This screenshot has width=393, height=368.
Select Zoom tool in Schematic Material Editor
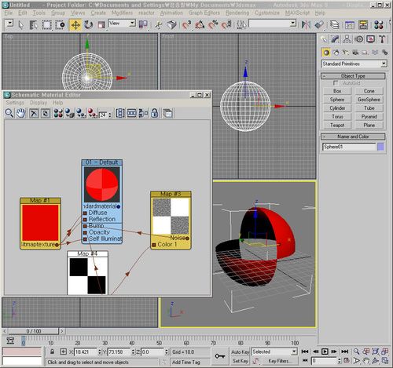(9, 113)
